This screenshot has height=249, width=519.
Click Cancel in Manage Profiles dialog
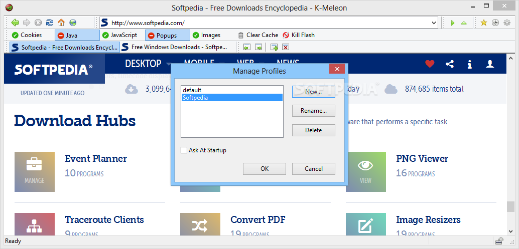click(x=313, y=169)
